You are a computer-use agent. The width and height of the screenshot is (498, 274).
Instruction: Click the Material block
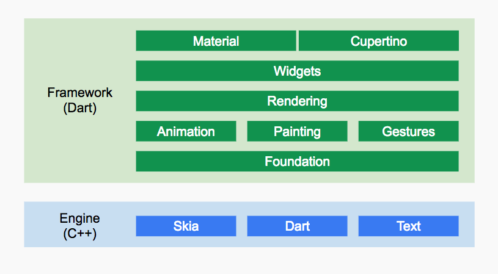(x=216, y=41)
